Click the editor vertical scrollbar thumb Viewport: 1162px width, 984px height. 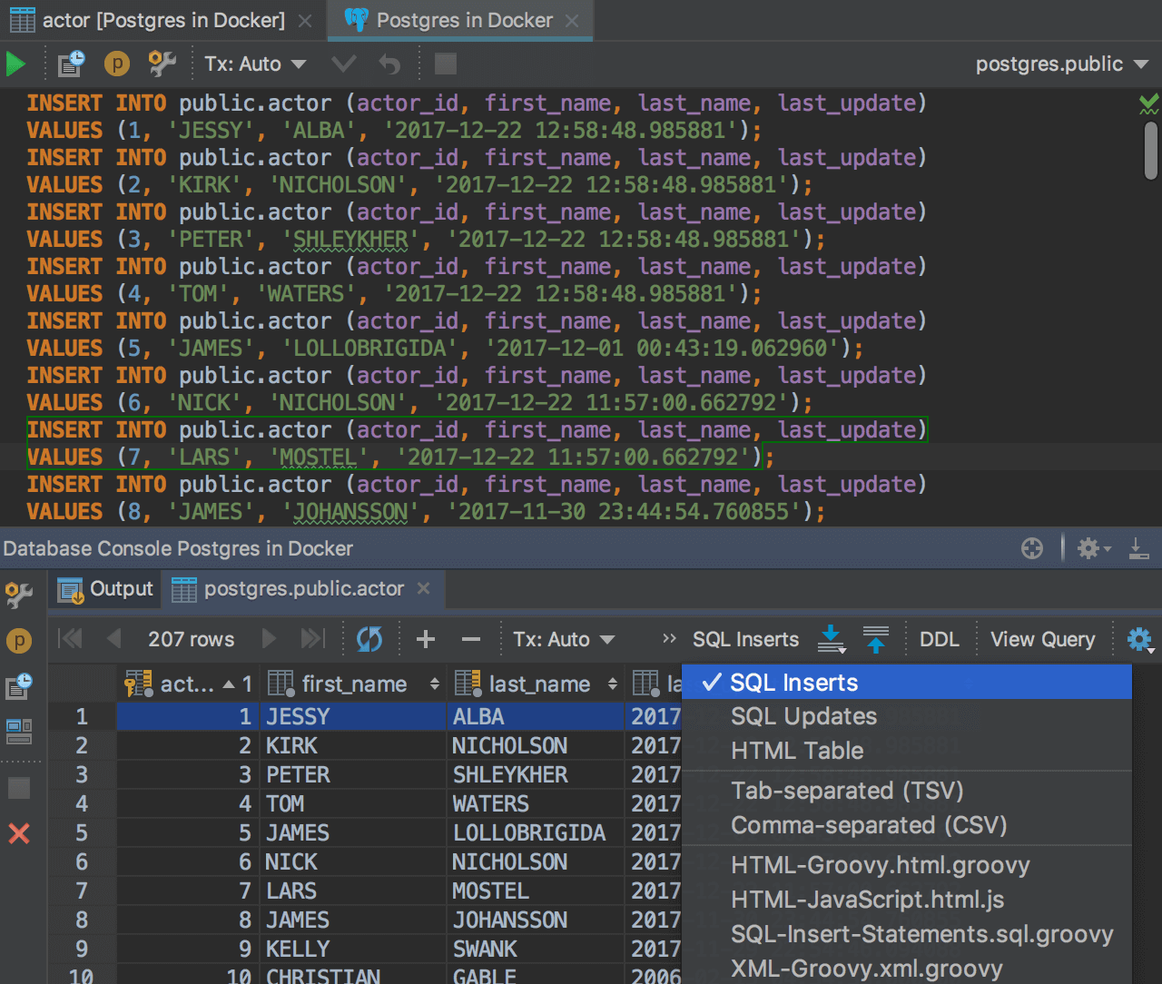[1150, 150]
